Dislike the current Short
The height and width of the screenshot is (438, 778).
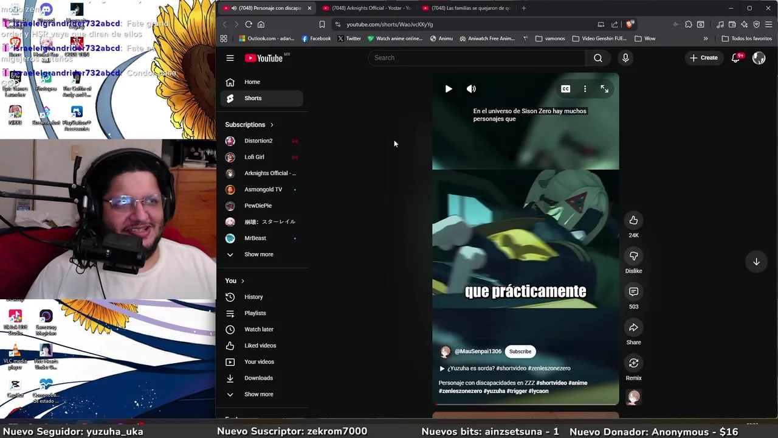click(633, 256)
